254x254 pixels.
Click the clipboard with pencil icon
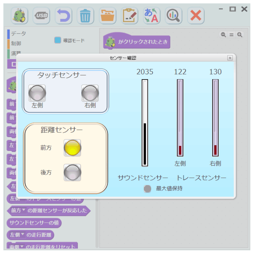[130, 16]
